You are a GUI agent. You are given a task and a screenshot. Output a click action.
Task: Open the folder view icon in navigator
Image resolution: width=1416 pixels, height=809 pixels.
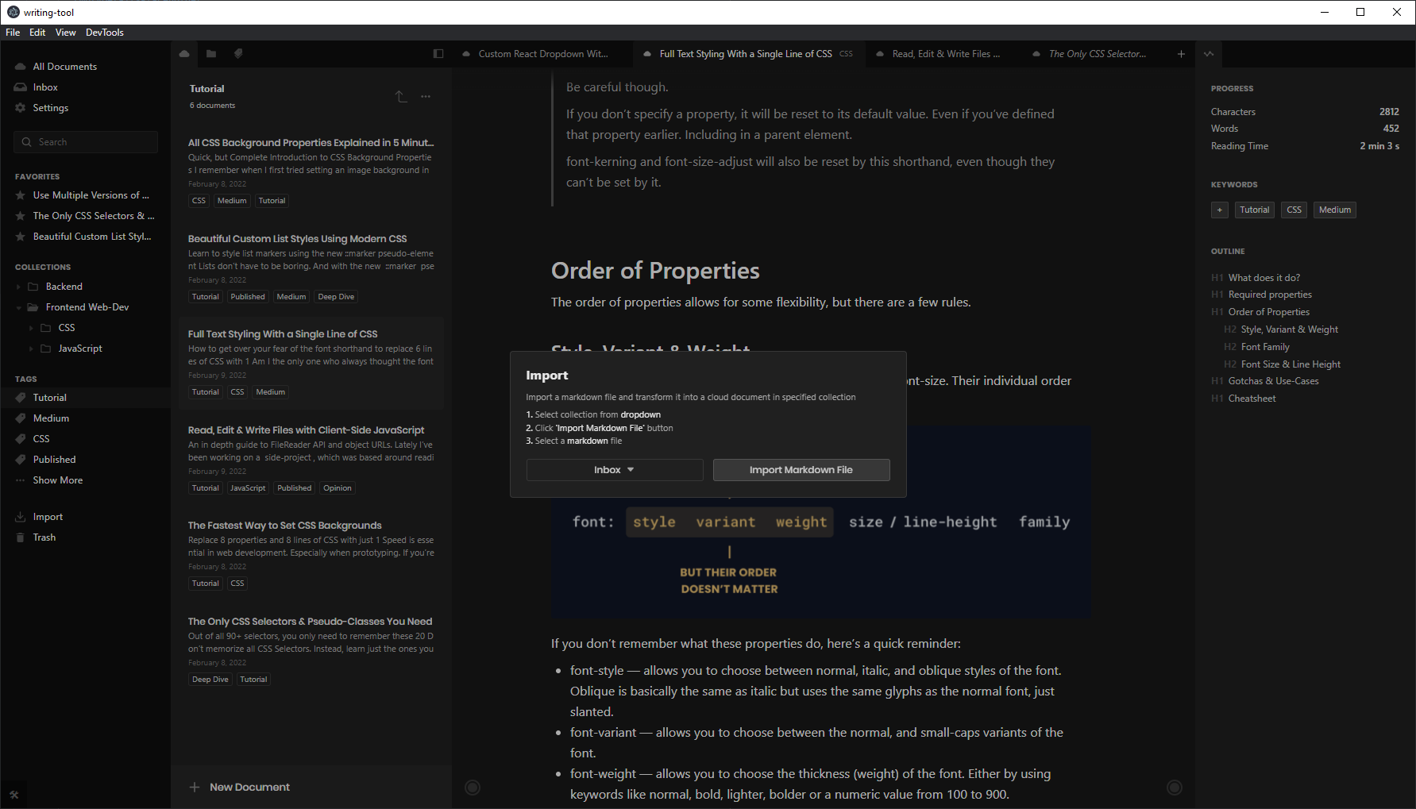point(211,54)
